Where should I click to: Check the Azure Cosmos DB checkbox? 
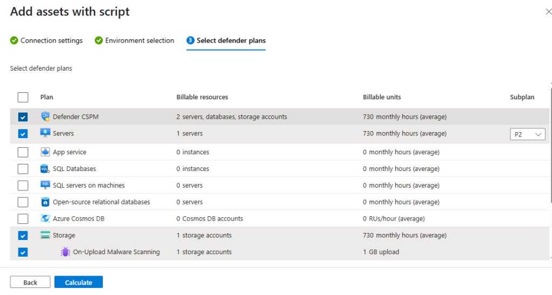[x=23, y=218]
